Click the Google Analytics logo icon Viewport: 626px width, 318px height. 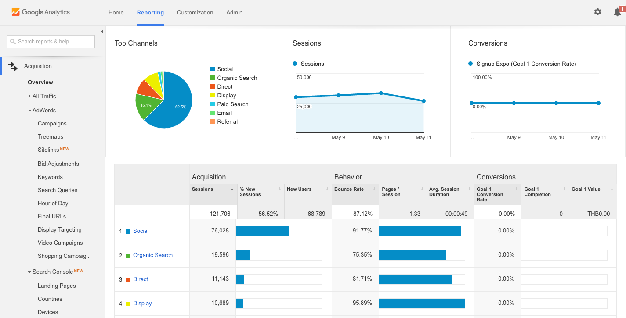pyautogui.click(x=16, y=12)
